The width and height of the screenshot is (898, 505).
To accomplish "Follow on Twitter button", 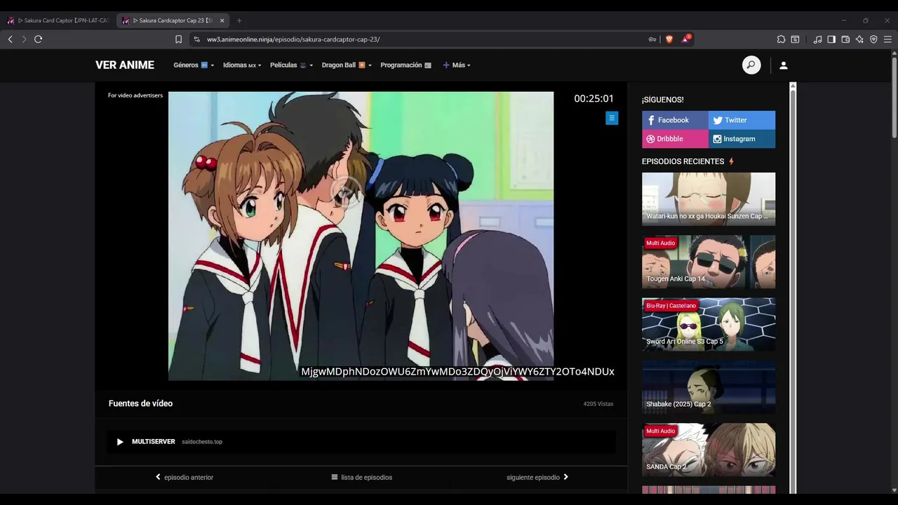I will point(742,120).
